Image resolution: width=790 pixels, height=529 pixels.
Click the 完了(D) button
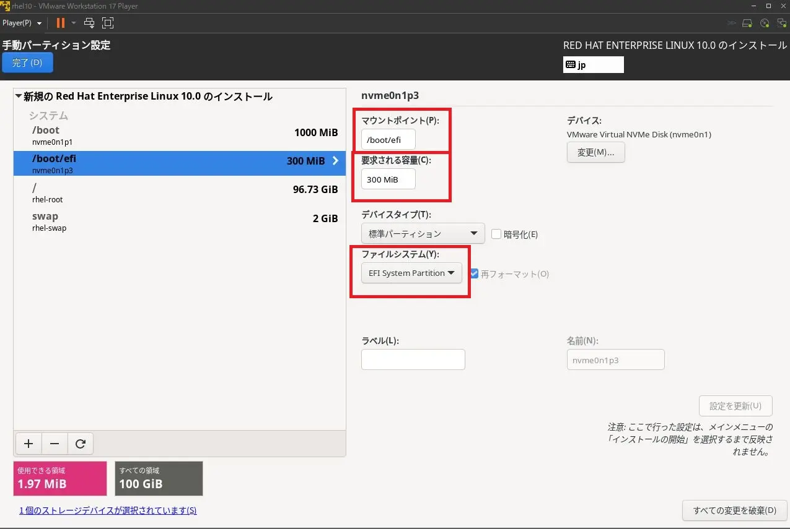coord(27,62)
